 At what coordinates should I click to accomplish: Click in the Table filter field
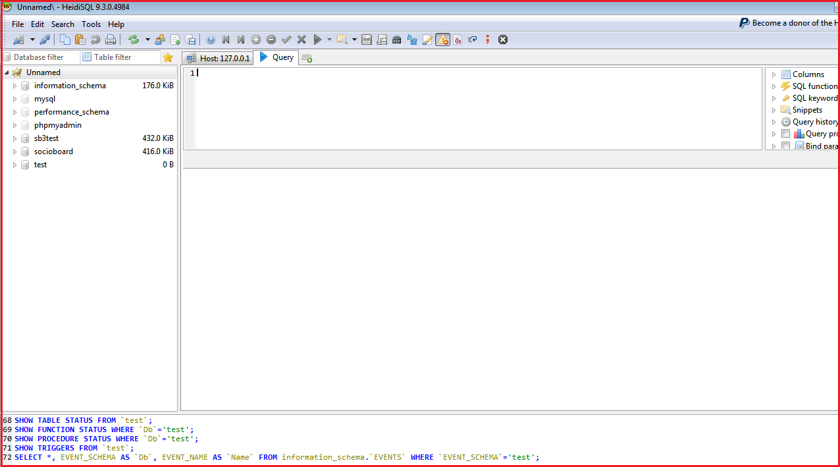click(120, 57)
